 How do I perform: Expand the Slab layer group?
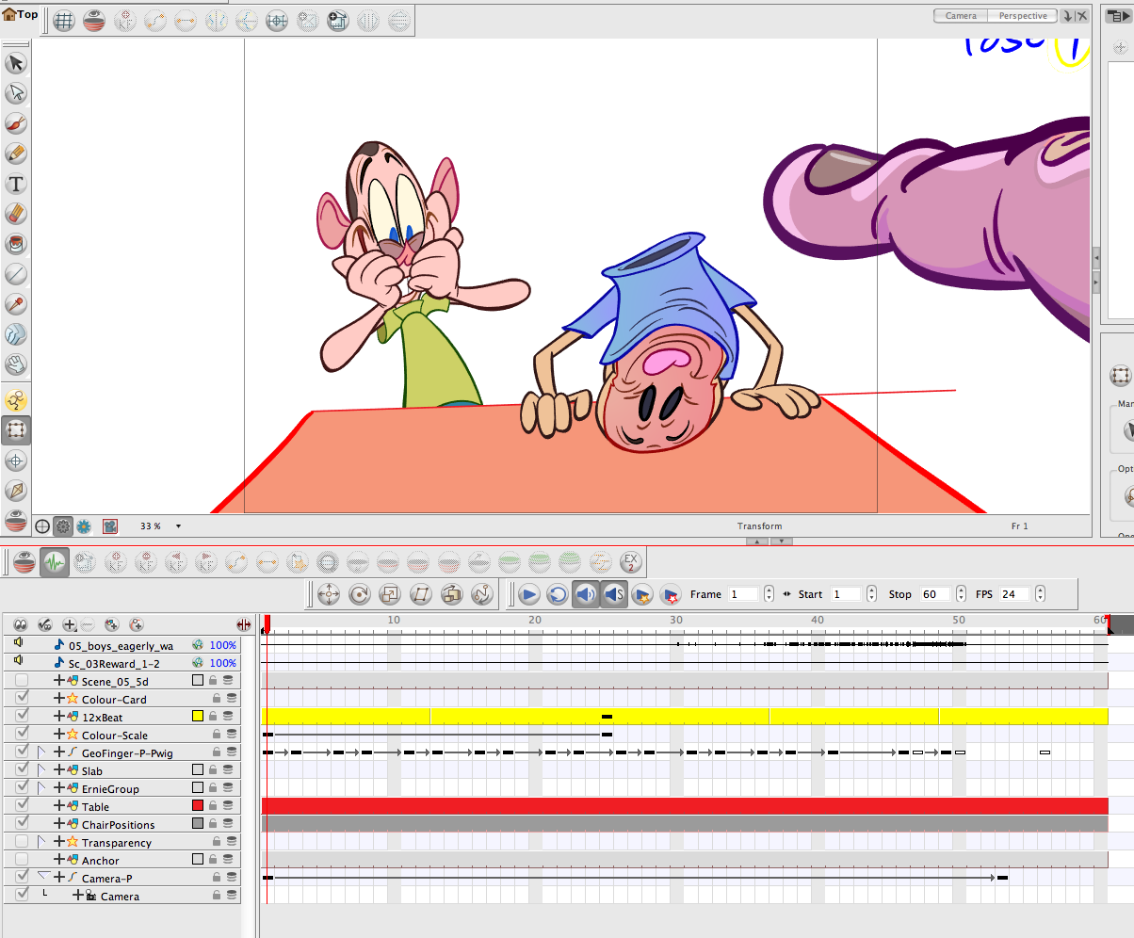coord(40,769)
